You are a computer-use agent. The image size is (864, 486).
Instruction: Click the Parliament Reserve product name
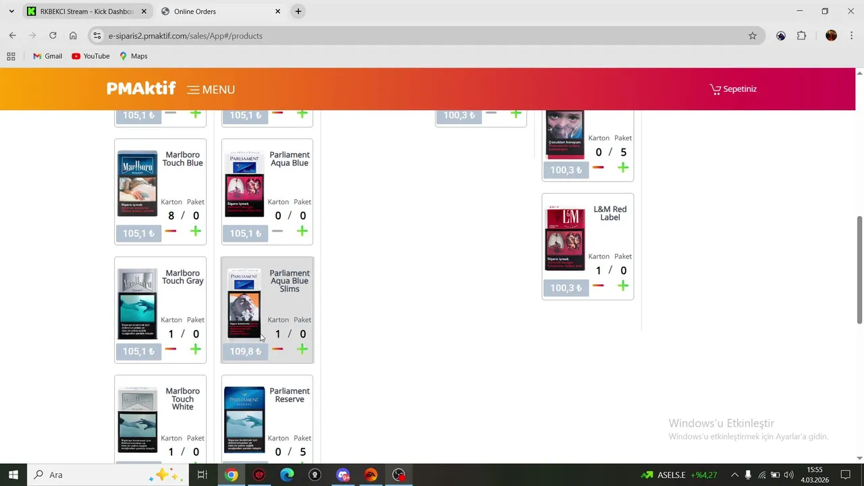point(290,395)
